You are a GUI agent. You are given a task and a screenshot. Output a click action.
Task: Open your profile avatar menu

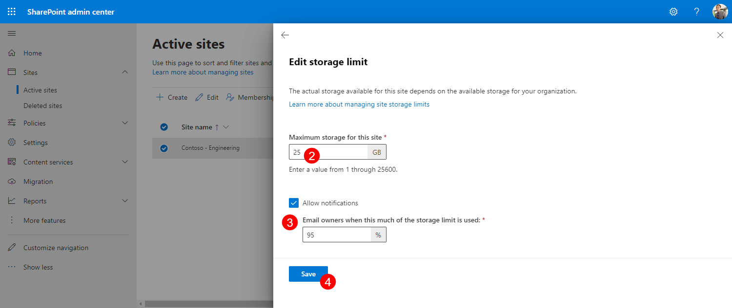(720, 11)
